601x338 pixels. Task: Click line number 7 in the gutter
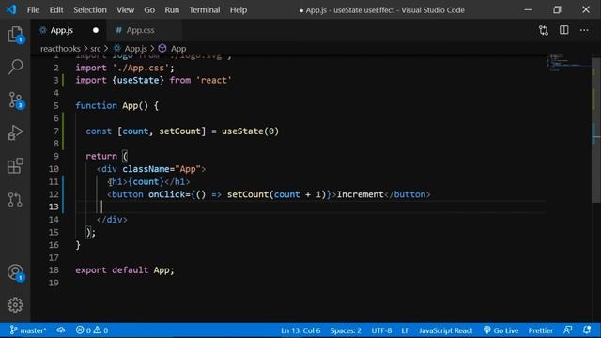56,131
